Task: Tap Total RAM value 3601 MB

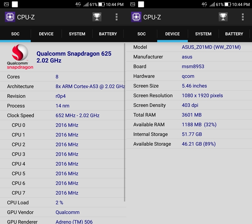Action: pos(192,115)
